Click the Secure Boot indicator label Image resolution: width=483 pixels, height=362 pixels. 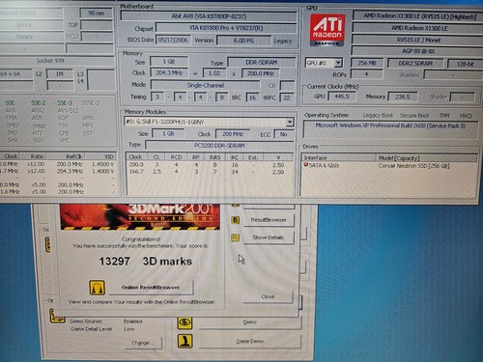click(414, 115)
